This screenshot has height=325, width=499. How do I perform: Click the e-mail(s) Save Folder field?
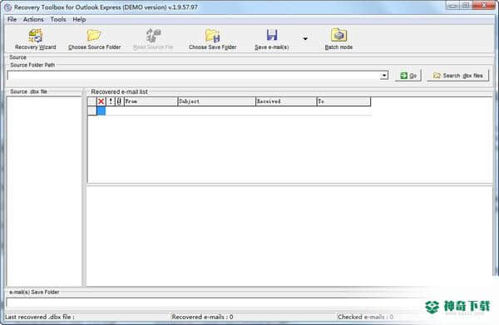click(216, 303)
